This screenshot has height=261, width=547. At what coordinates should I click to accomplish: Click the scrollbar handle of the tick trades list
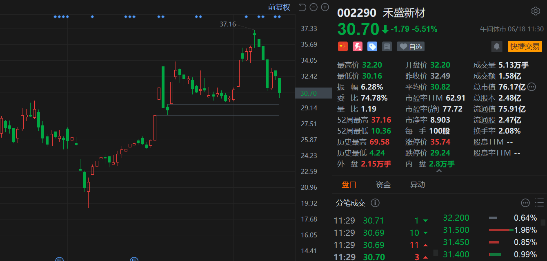coord(436,252)
